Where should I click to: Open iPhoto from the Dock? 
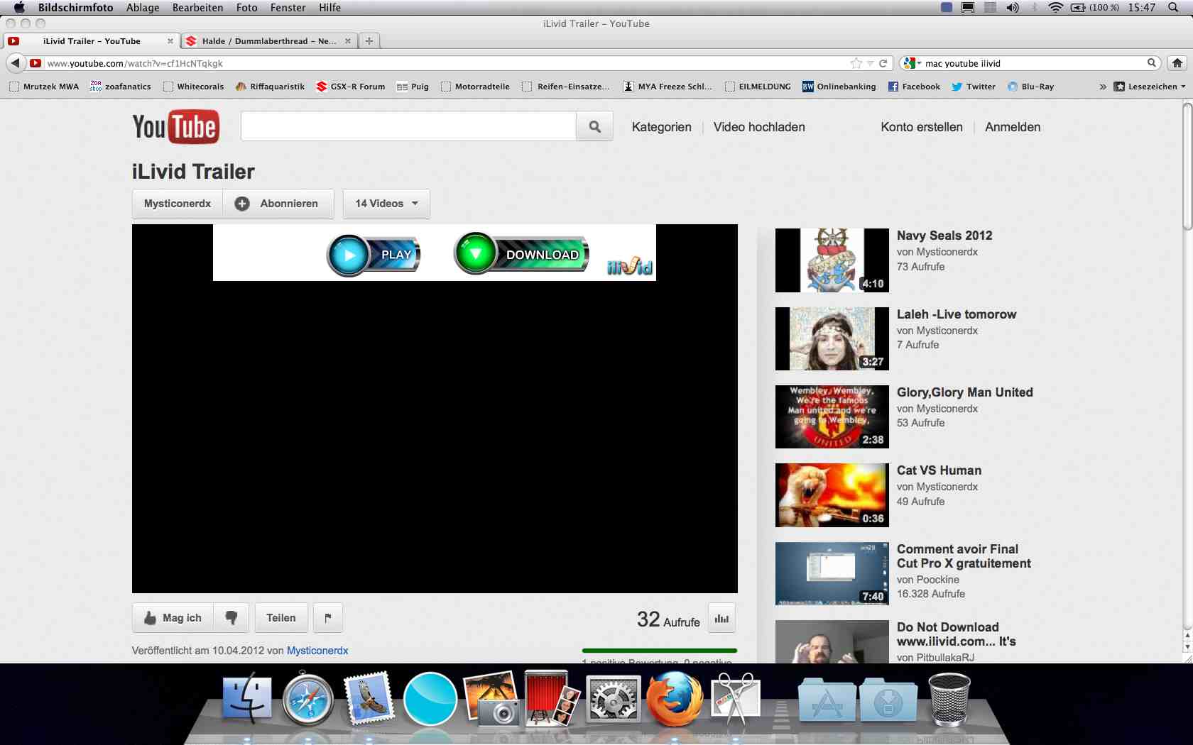point(490,699)
